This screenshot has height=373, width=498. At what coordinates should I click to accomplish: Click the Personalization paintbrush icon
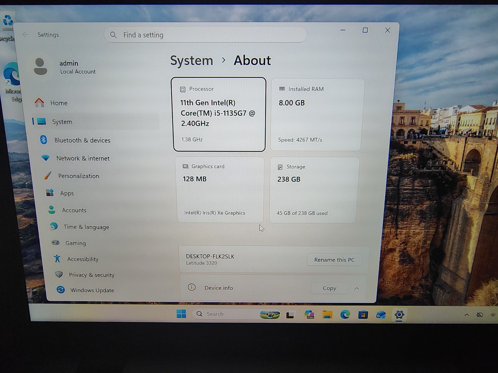48,175
